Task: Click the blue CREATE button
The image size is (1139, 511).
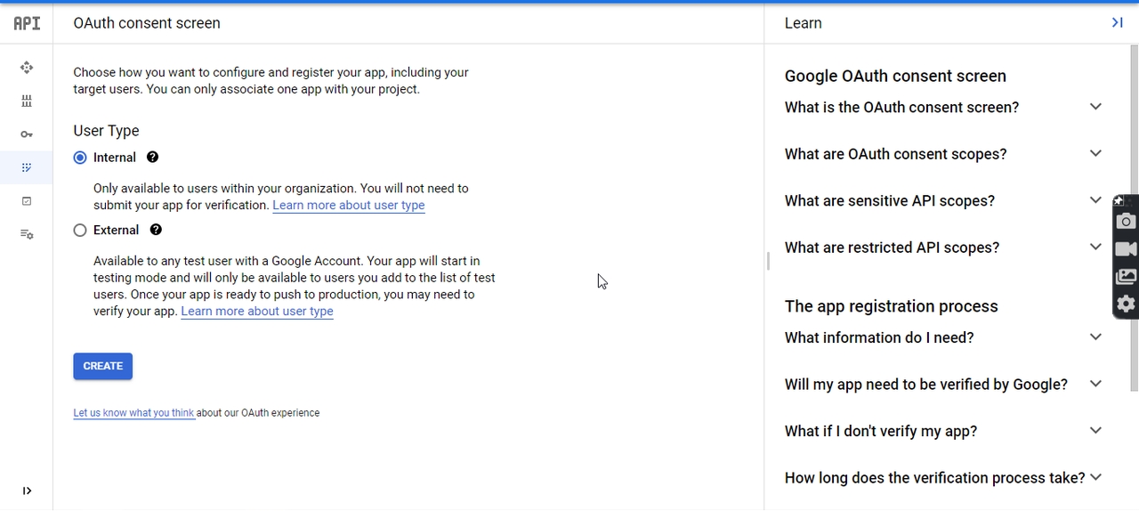Action: 102,366
